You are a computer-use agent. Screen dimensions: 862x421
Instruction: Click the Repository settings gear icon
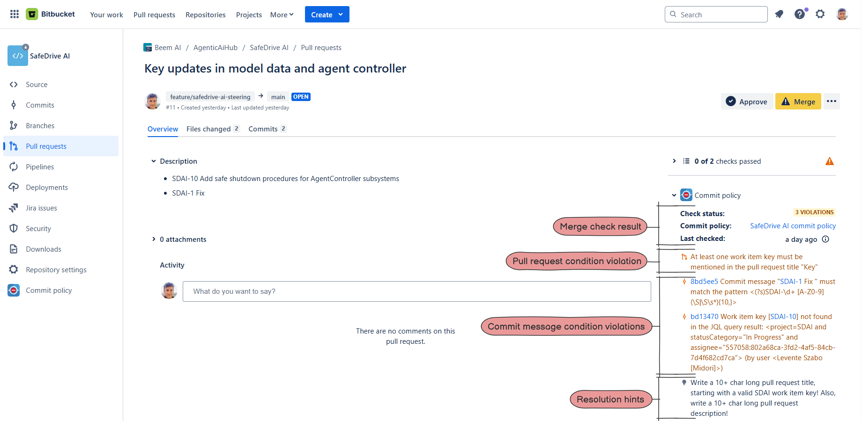coord(14,270)
